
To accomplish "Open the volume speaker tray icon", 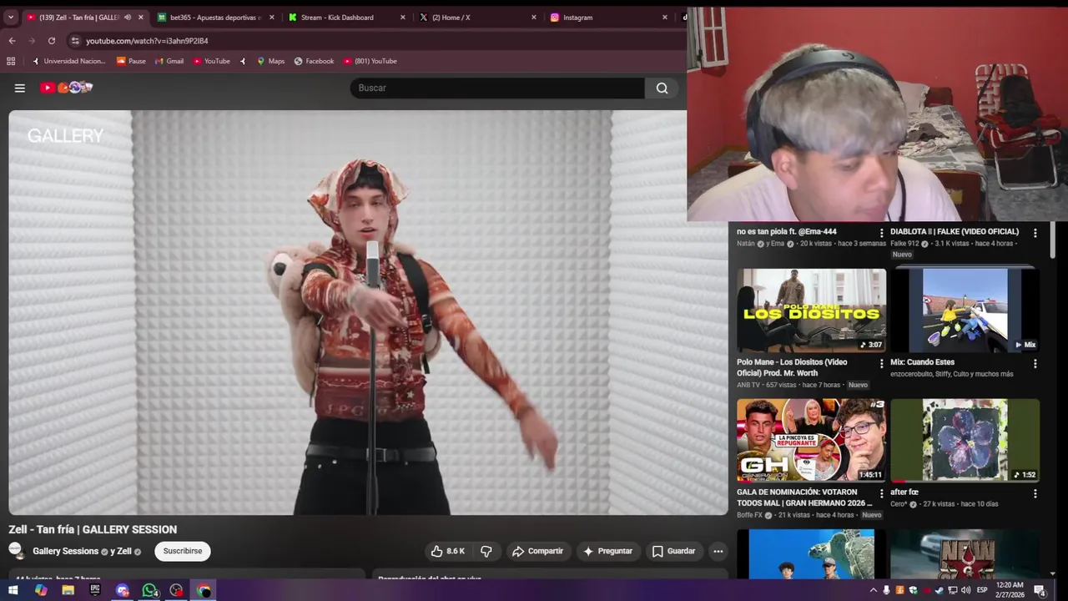I will click(x=966, y=590).
